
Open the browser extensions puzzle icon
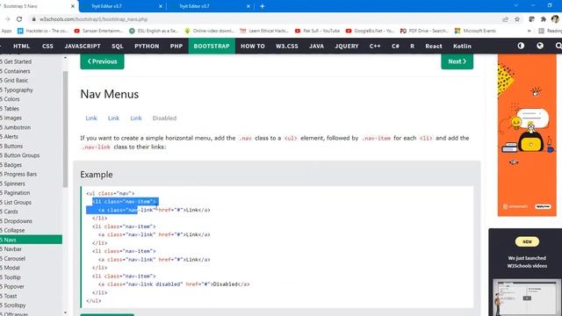pos(544,19)
